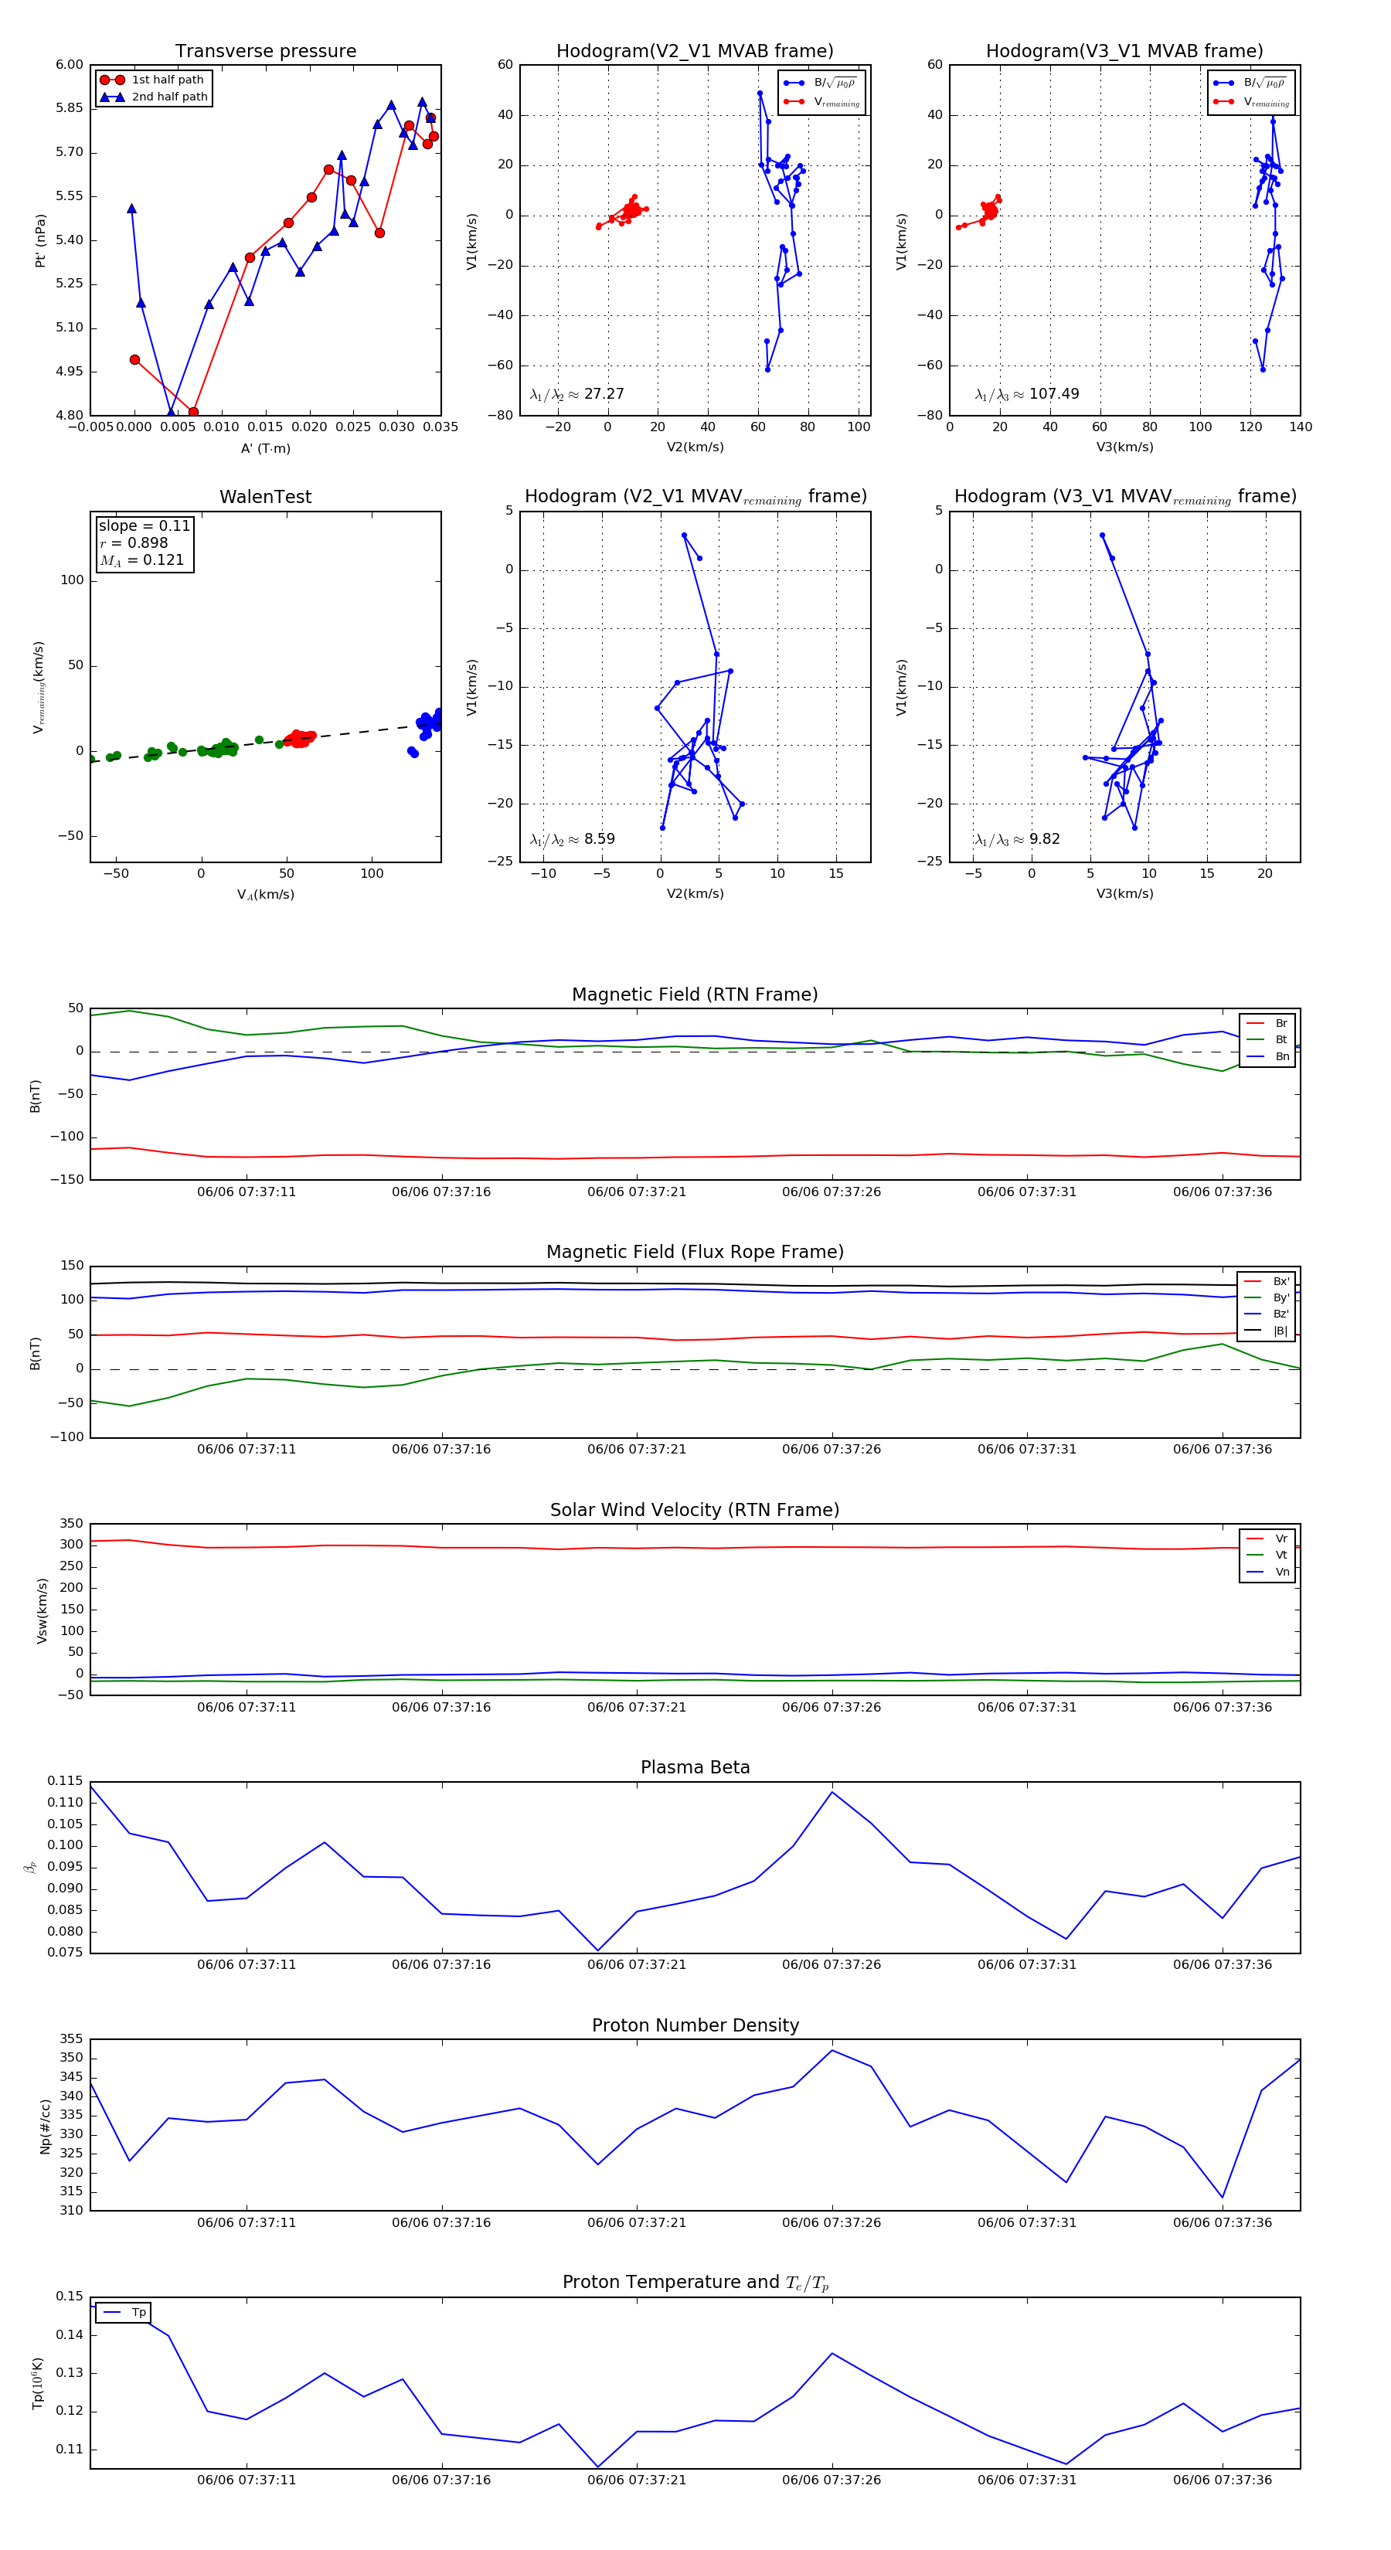
Task: Select the 'Bt' legend entry
Action: click(x=1267, y=1039)
